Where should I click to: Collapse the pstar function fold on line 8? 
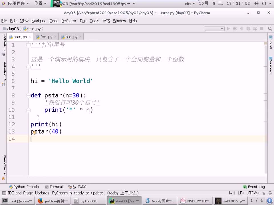[x=28, y=95]
